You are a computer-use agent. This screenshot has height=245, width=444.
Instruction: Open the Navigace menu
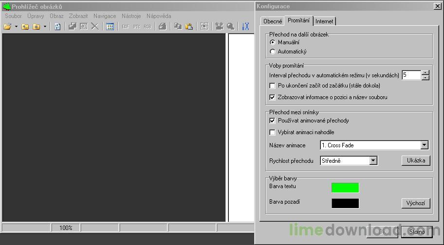click(105, 16)
